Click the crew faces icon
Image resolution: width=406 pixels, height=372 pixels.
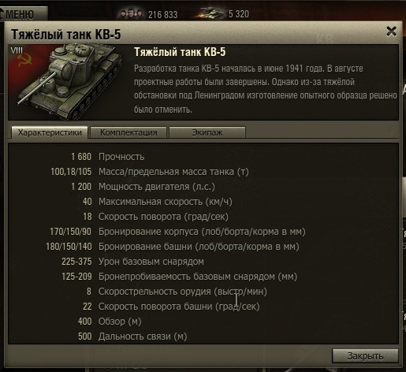point(132,14)
